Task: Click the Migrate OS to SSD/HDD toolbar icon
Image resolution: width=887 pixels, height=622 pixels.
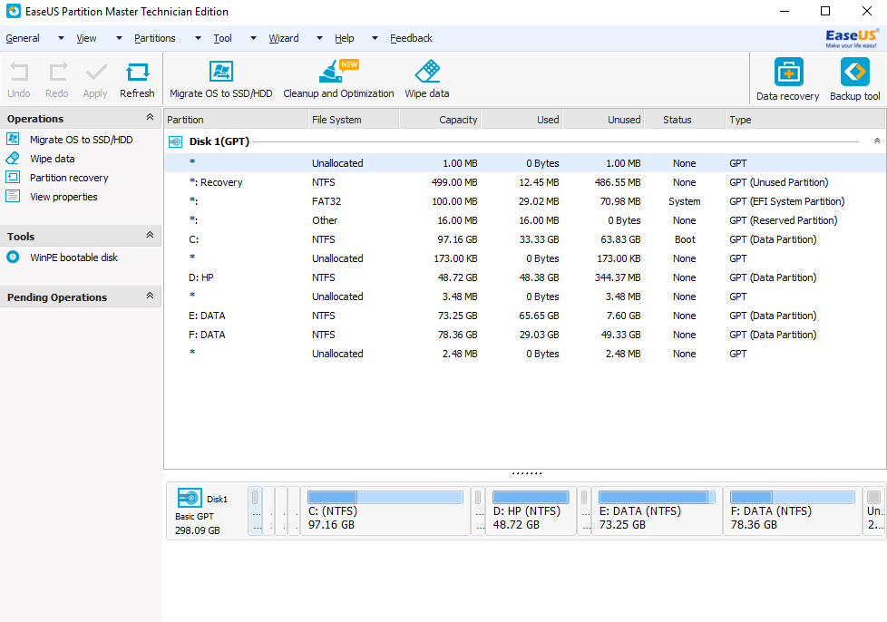Action: coord(220,72)
